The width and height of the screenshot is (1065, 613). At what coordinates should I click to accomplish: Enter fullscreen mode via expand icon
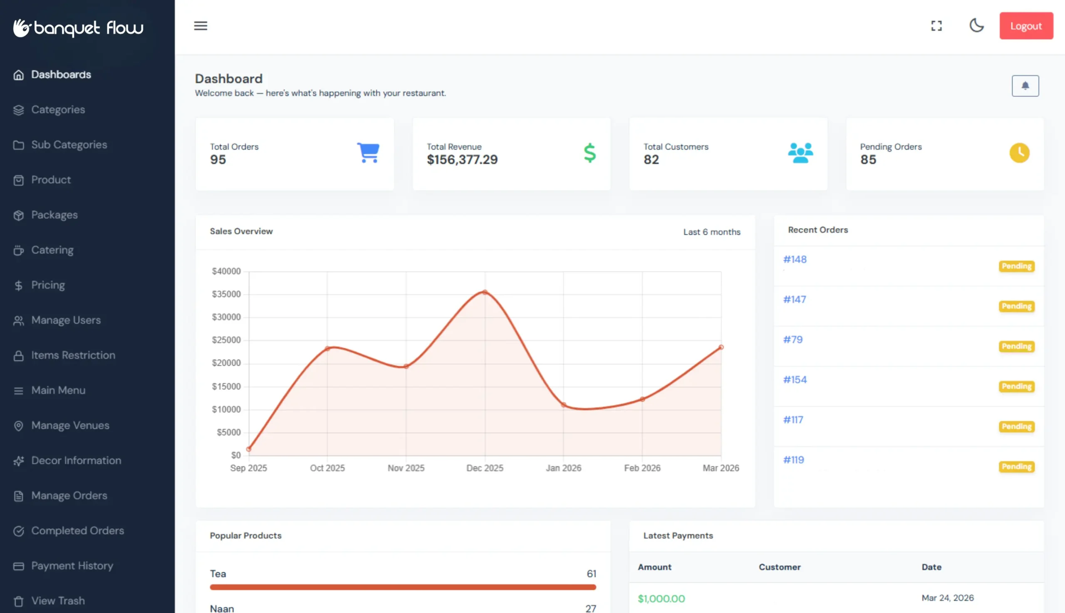pyautogui.click(x=936, y=26)
